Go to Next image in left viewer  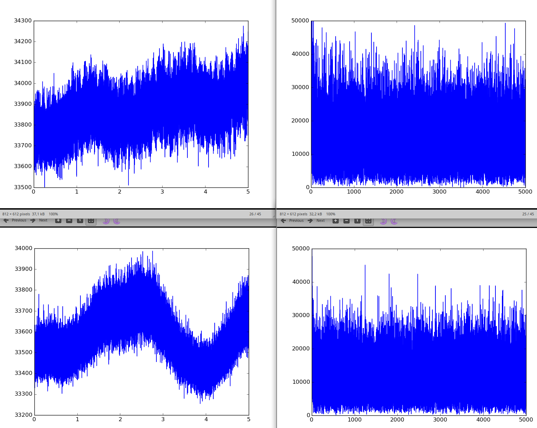tap(39, 220)
